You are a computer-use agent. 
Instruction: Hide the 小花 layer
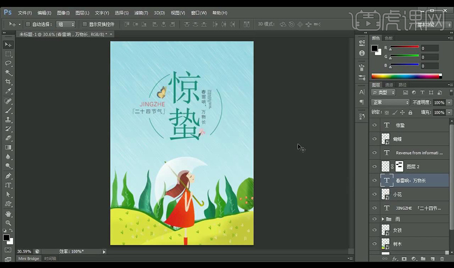pos(374,194)
